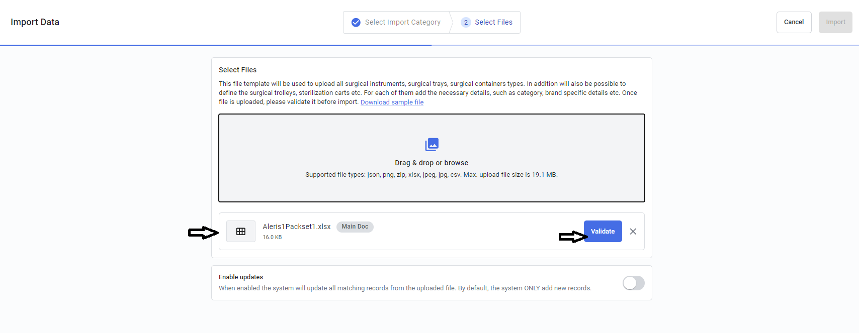Click the 16.0 KB file size text
Viewport: 859px width, 333px height.
coord(272,237)
